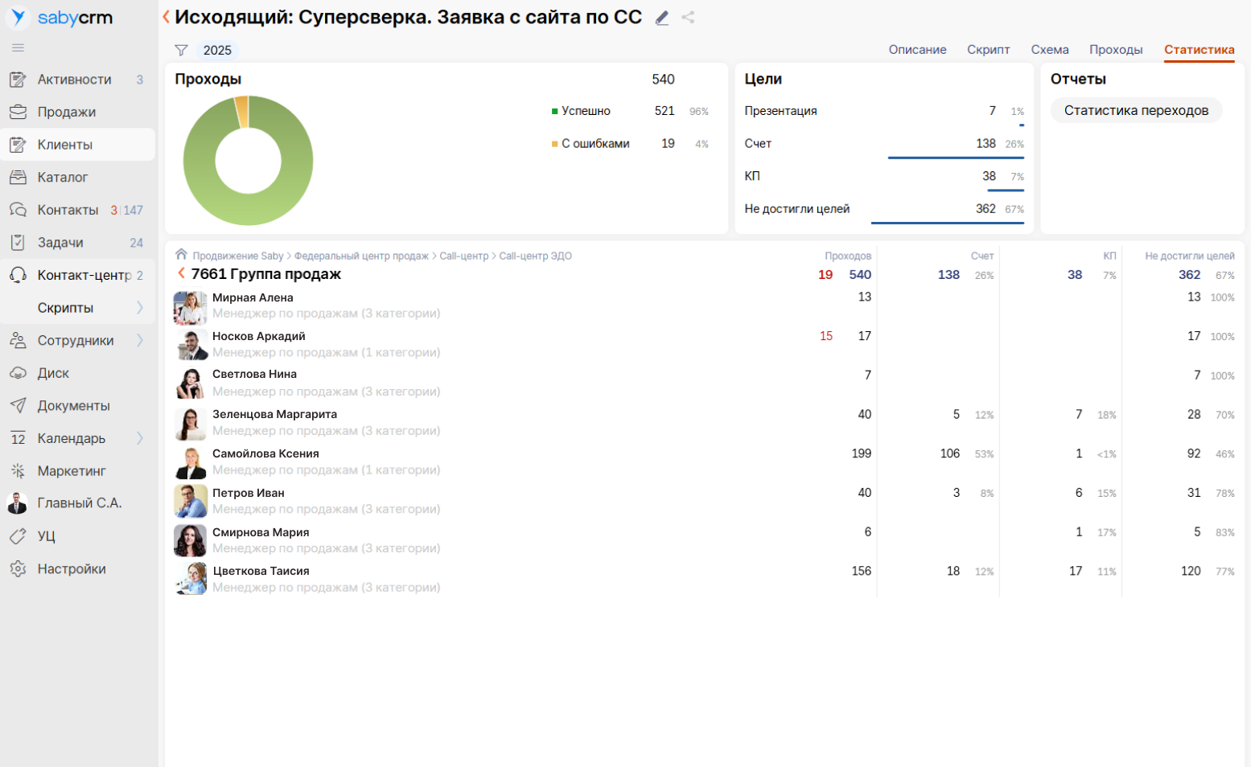Switch to the Проходы tab
The width and height of the screenshot is (1251, 767).
(1115, 50)
